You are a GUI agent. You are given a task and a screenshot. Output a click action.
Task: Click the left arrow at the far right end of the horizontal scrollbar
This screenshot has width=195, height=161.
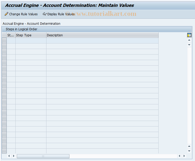pos(179,156)
